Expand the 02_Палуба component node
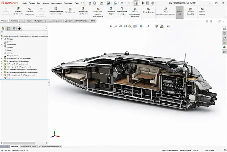 click(1, 61)
